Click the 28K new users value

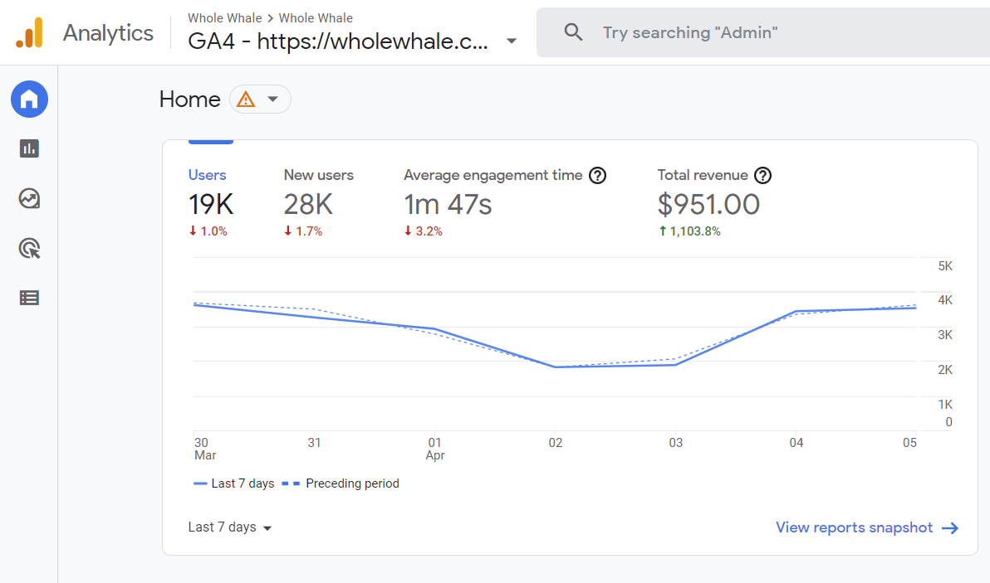pyautogui.click(x=308, y=204)
